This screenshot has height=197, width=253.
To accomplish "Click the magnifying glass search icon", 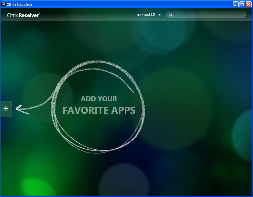I will click(x=170, y=15).
